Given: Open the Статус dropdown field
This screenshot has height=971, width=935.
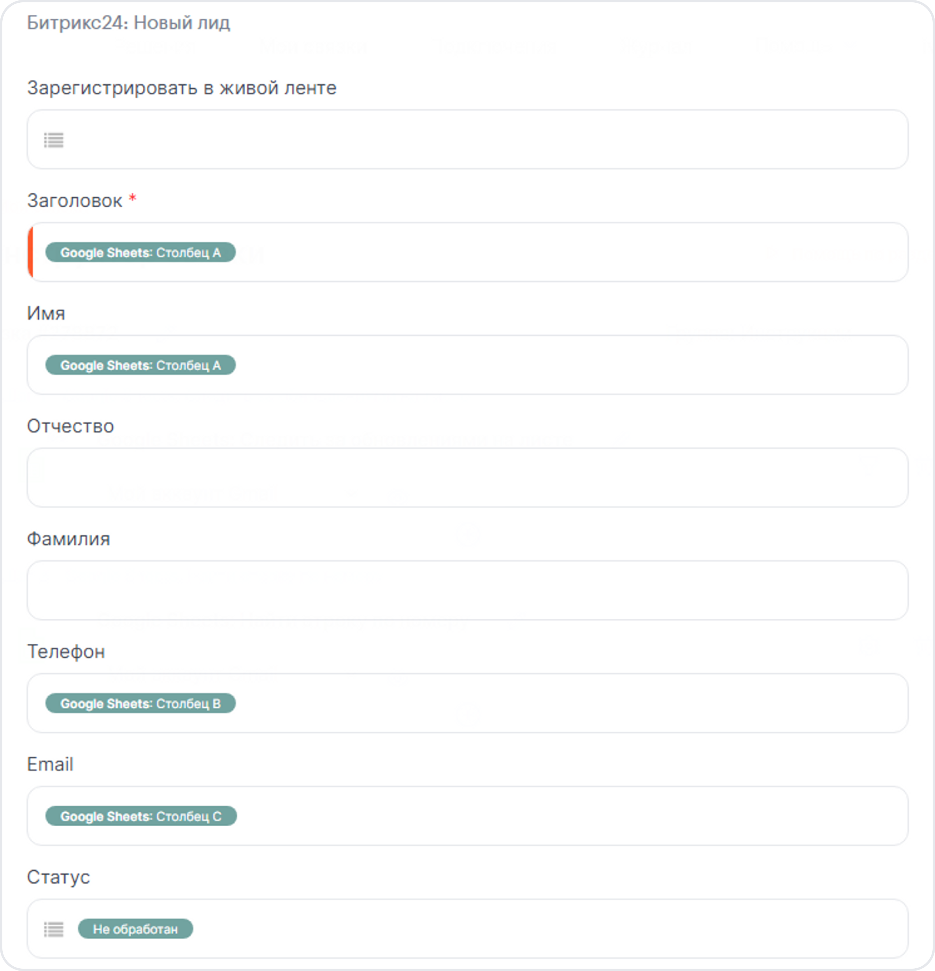Looking at the screenshot, I should tap(467, 929).
